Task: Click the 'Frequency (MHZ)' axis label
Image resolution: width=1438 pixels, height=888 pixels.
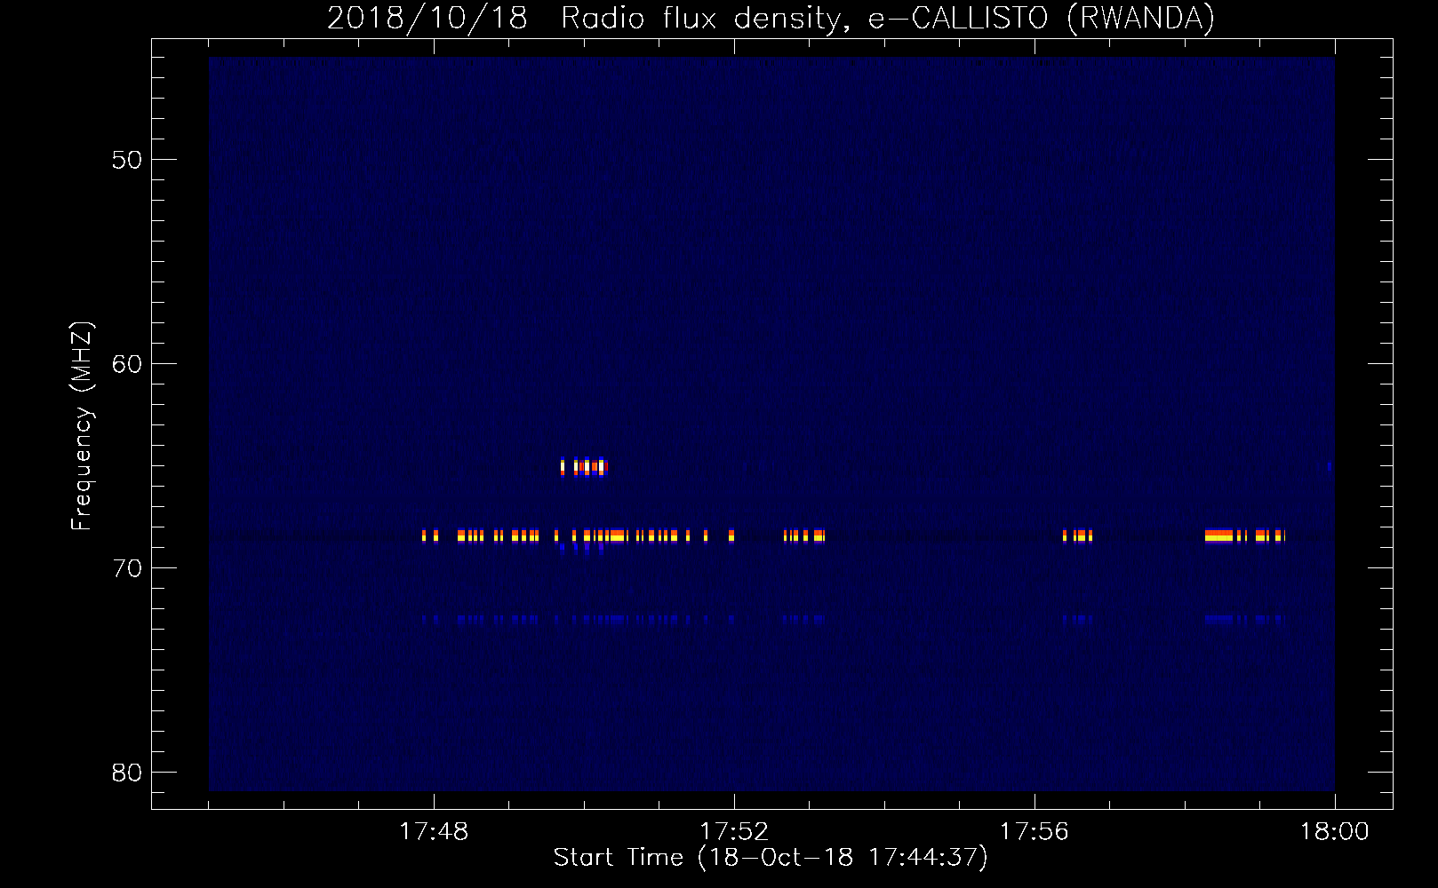Action: (82, 426)
